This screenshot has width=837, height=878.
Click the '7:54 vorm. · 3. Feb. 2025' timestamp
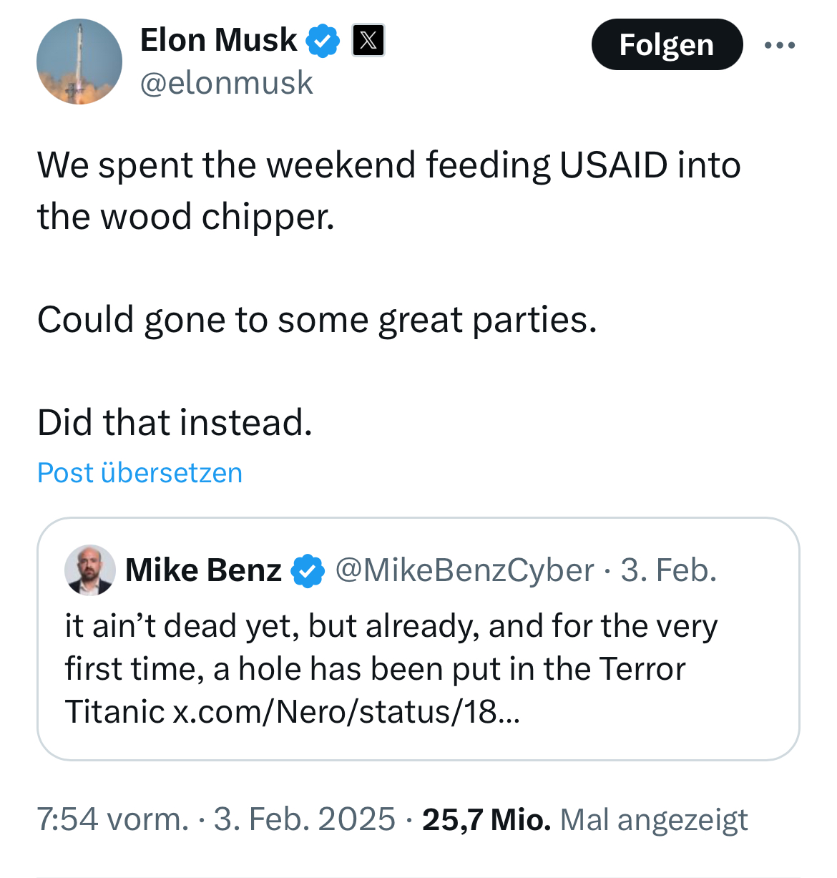pos(215,819)
